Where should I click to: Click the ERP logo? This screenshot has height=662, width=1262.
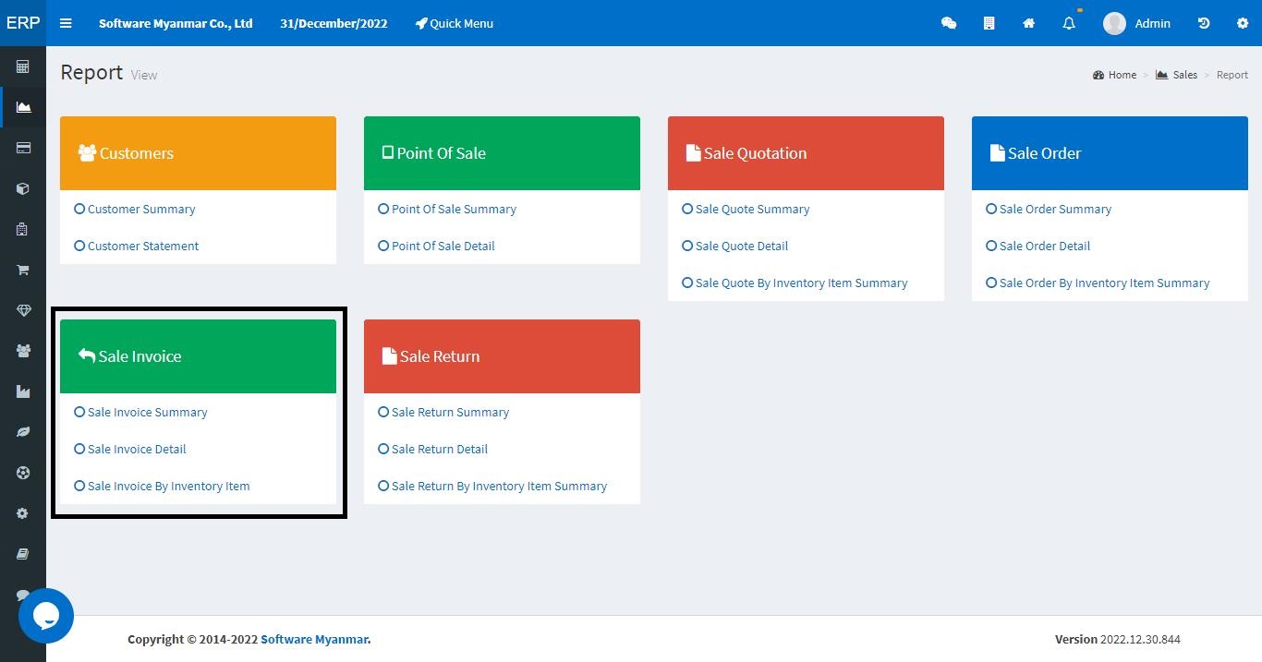click(23, 23)
